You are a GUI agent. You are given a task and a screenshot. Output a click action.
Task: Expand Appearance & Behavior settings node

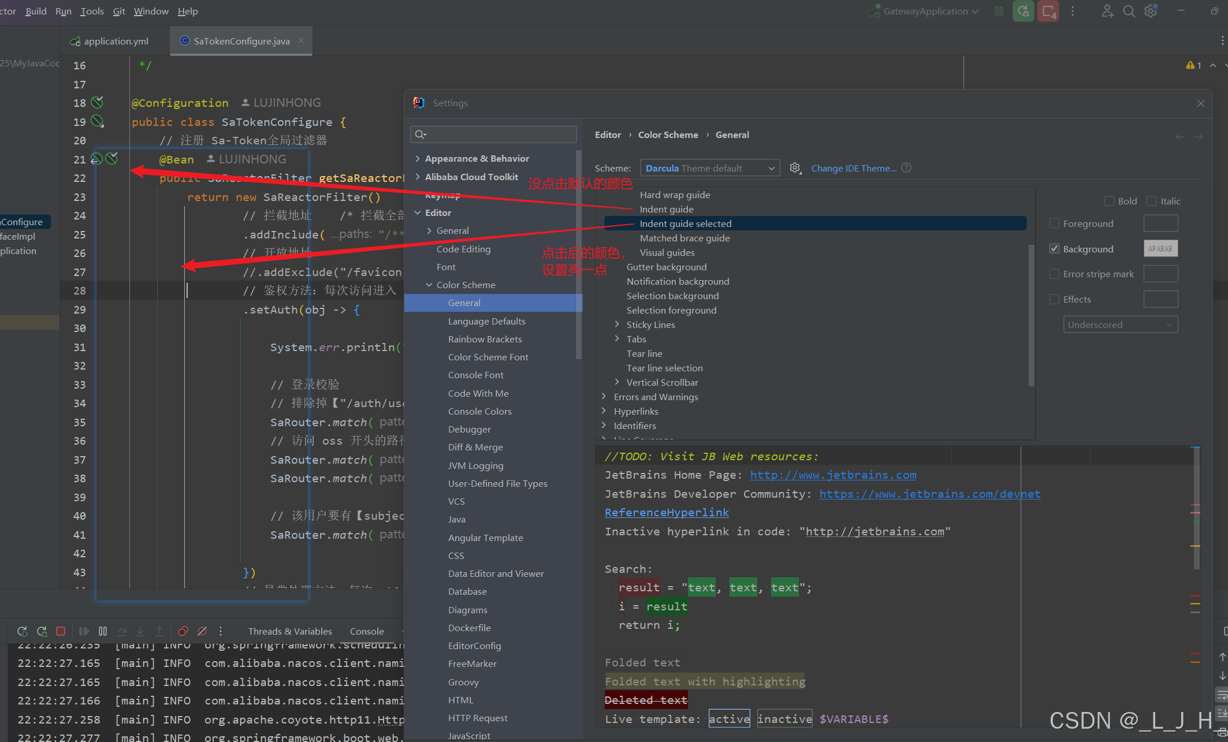[418, 158]
